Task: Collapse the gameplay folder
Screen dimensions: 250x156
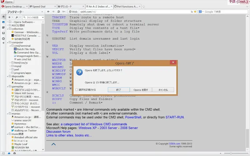Action: pyautogui.click(x=7, y=87)
